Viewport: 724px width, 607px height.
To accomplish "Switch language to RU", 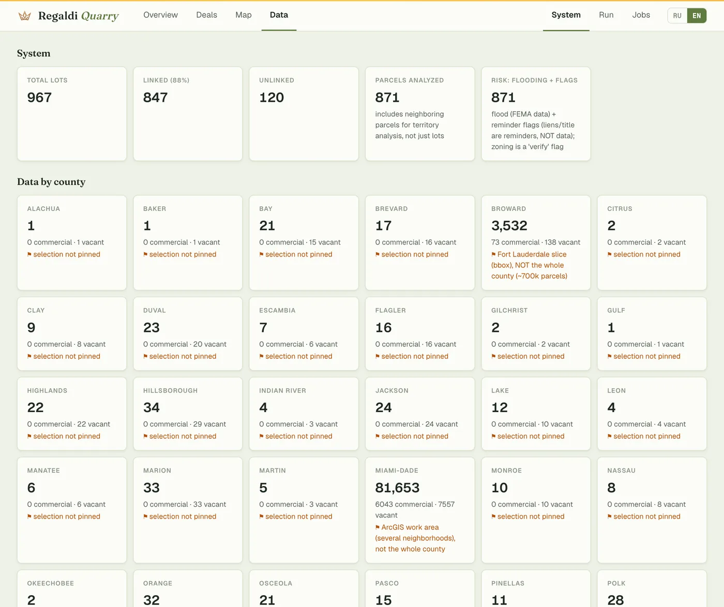I will (x=677, y=16).
